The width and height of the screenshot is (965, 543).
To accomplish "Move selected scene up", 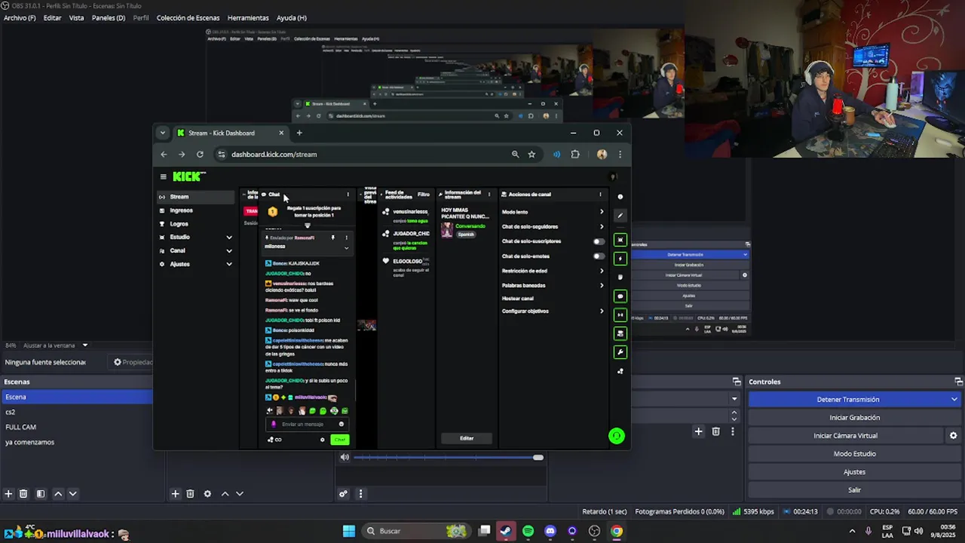I will (x=58, y=494).
